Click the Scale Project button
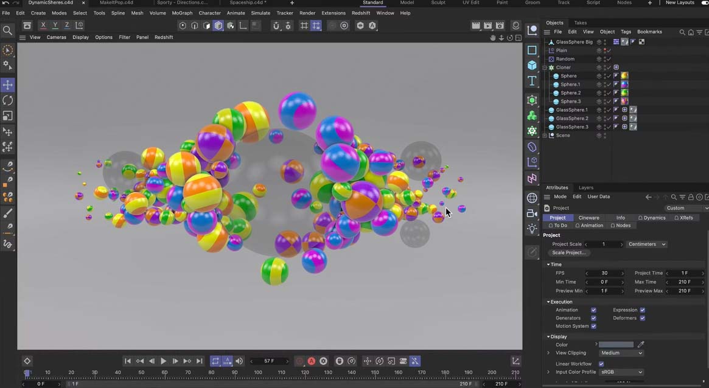 [568, 252]
